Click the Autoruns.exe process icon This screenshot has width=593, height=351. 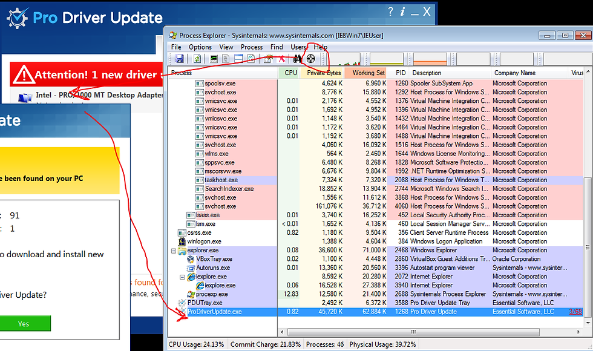(191, 267)
